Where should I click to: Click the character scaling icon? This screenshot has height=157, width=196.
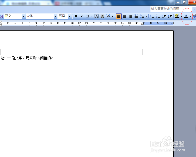[108, 16]
